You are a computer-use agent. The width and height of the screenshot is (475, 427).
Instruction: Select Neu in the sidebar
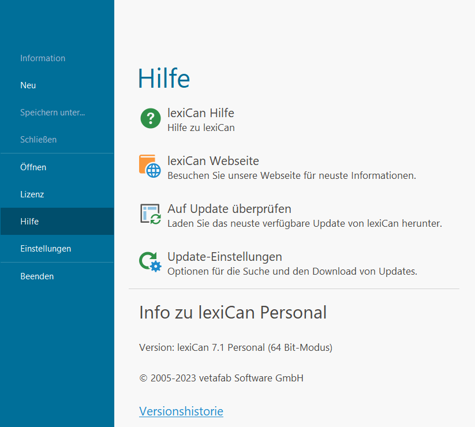[x=28, y=85]
